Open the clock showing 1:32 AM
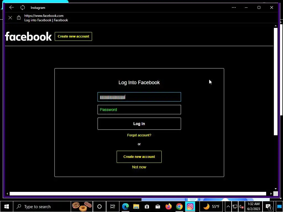The image size is (283, 212). [x=254, y=206]
